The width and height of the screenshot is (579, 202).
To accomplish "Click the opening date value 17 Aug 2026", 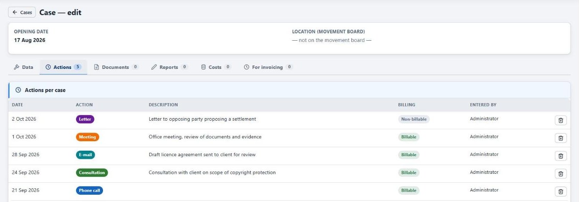I will [x=30, y=40].
